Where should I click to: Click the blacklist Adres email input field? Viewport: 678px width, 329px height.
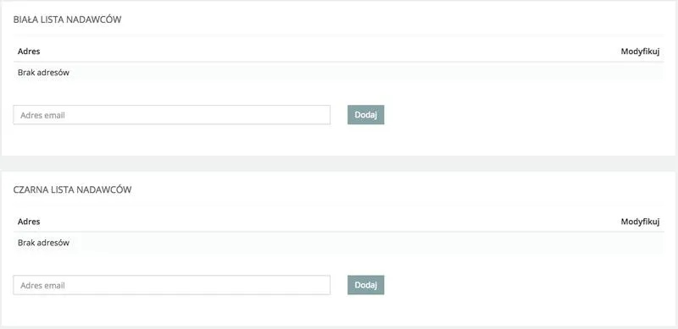[x=172, y=285]
